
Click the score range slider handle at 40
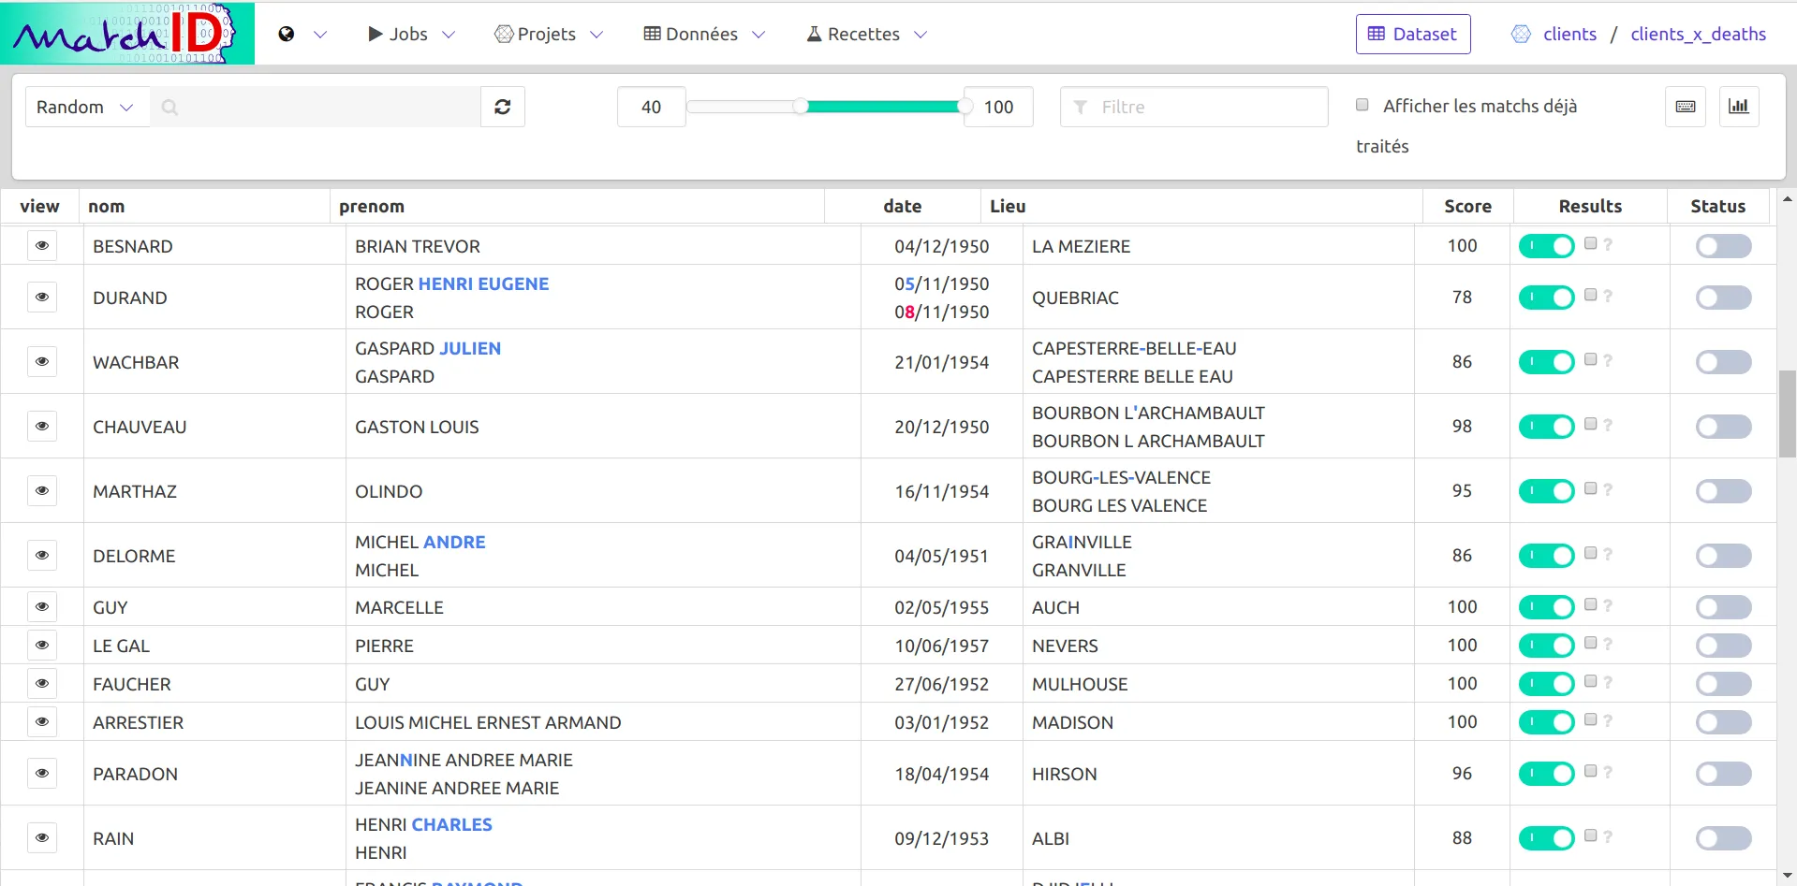(801, 107)
